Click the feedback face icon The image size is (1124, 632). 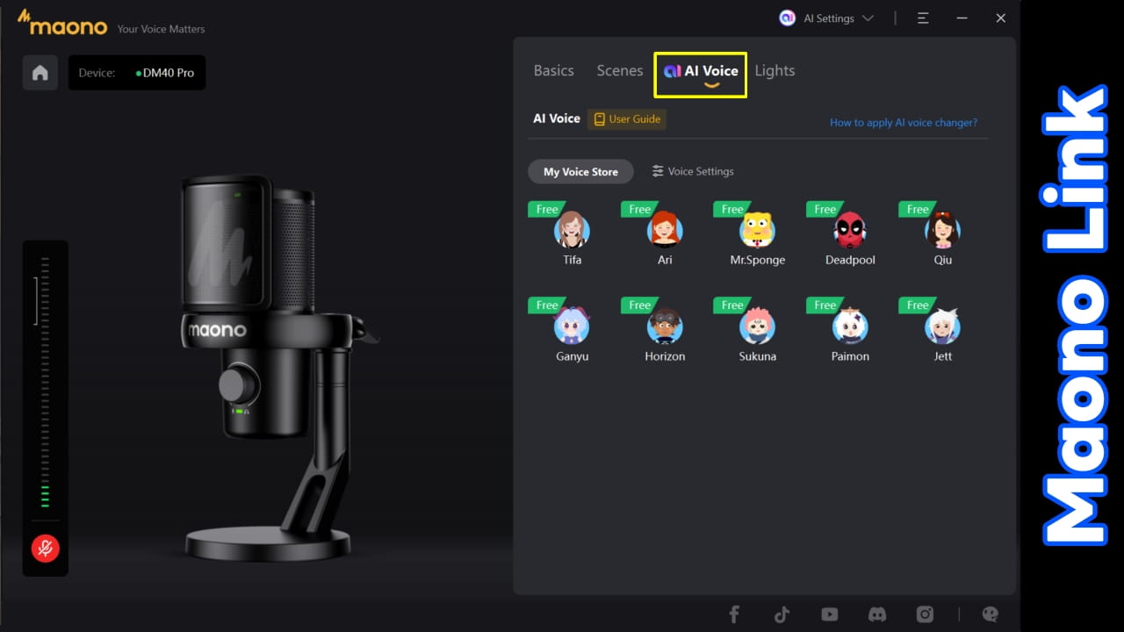click(990, 614)
